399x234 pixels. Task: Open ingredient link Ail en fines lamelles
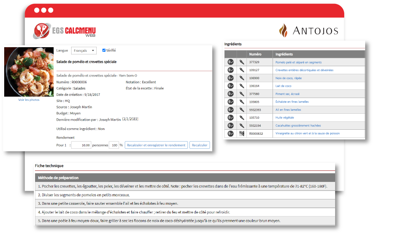(288, 110)
